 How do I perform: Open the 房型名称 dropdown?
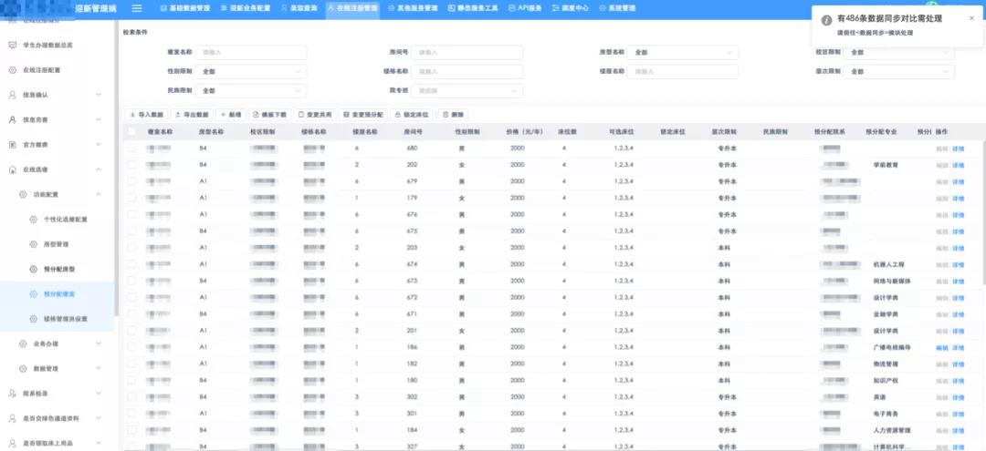(x=684, y=53)
